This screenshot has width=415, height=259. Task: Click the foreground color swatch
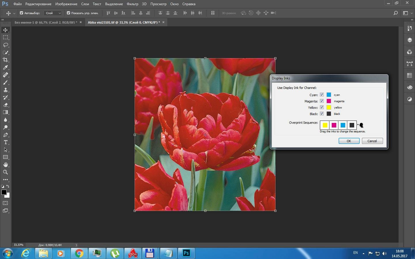click(x=4, y=192)
